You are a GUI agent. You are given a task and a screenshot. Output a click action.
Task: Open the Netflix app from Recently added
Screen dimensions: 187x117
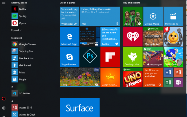pos(22,9)
